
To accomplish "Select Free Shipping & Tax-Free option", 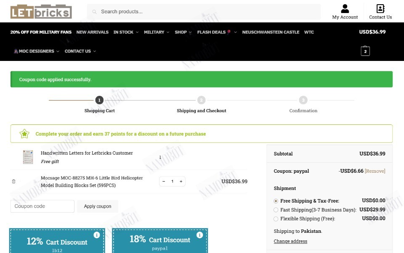I will click(276, 201).
